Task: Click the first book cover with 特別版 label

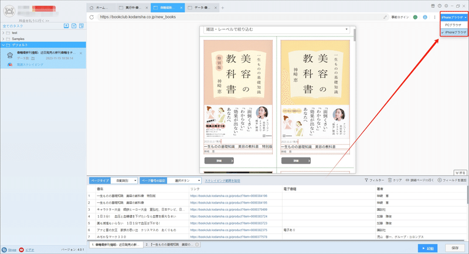Action: tap(238, 89)
